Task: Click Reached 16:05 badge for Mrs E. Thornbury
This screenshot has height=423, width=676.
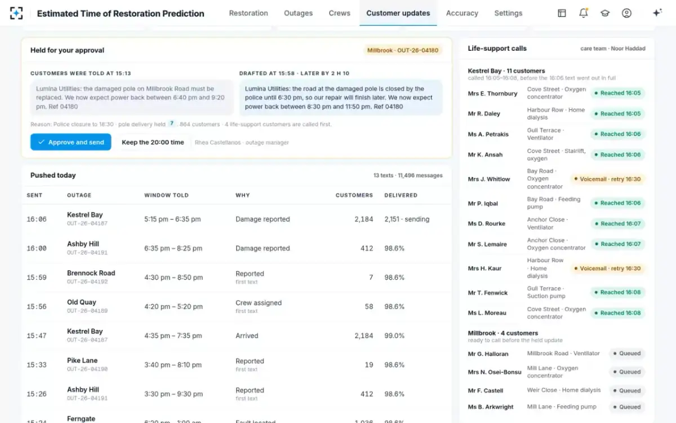Action: coord(617,93)
